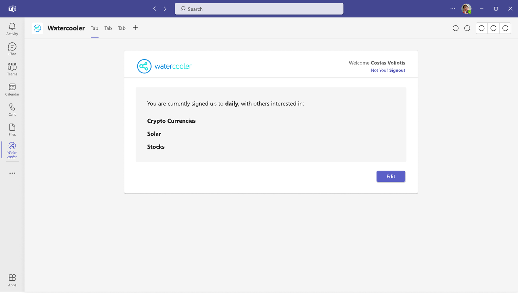Open Teams in the sidebar
The image size is (518, 293).
(x=12, y=69)
